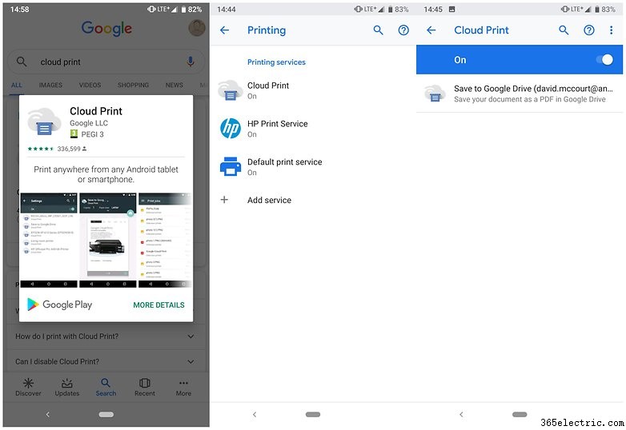Open Cloud Print service entry
This screenshot has width=626, height=430.
click(313, 90)
